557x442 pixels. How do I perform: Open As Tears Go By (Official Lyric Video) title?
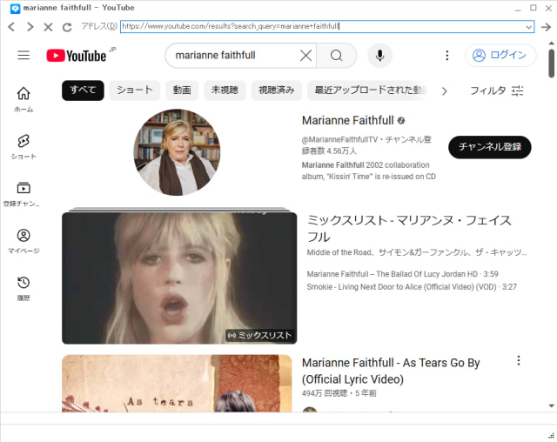[x=391, y=371]
